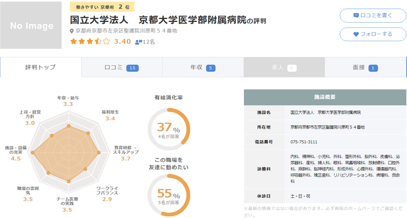Go to the 面接 tab
The width and height of the screenshot is (407, 218).
point(365,67)
